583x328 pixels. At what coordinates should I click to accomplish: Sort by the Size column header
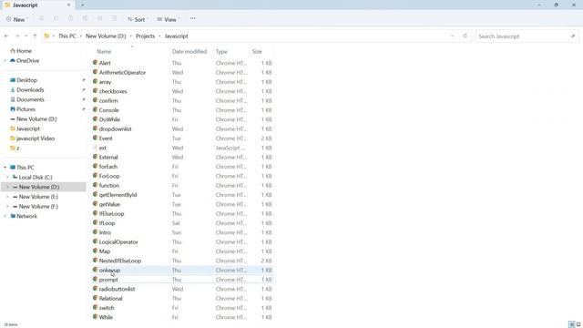coord(257,51)
